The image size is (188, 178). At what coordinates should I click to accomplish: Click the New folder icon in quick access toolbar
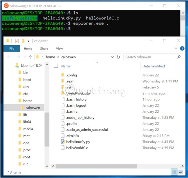tap(23, 41)
